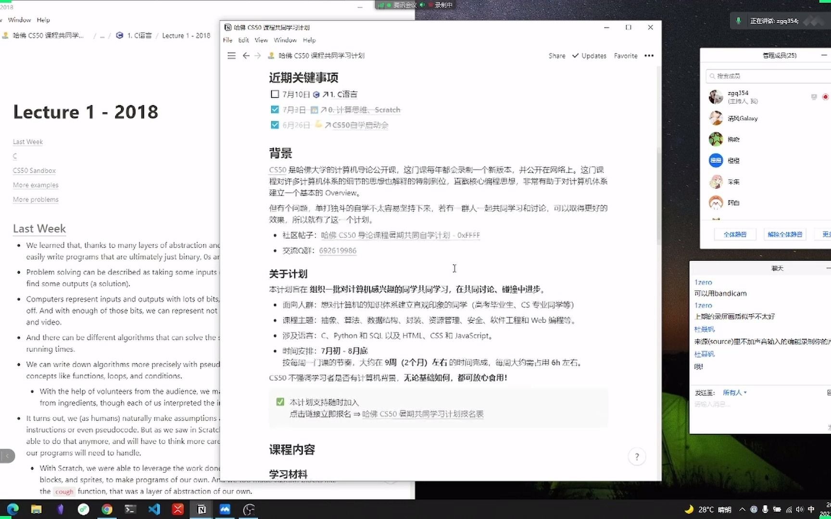831x519 pixels.
Task: Open the terminal app in the taskbar
Action: tap(130, 509)
